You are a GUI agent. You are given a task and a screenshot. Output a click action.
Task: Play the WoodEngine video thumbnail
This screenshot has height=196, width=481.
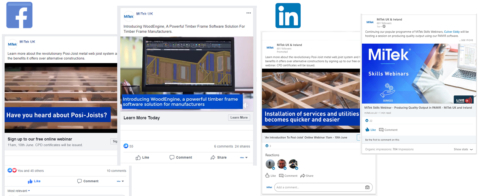[x=186, y=74]
